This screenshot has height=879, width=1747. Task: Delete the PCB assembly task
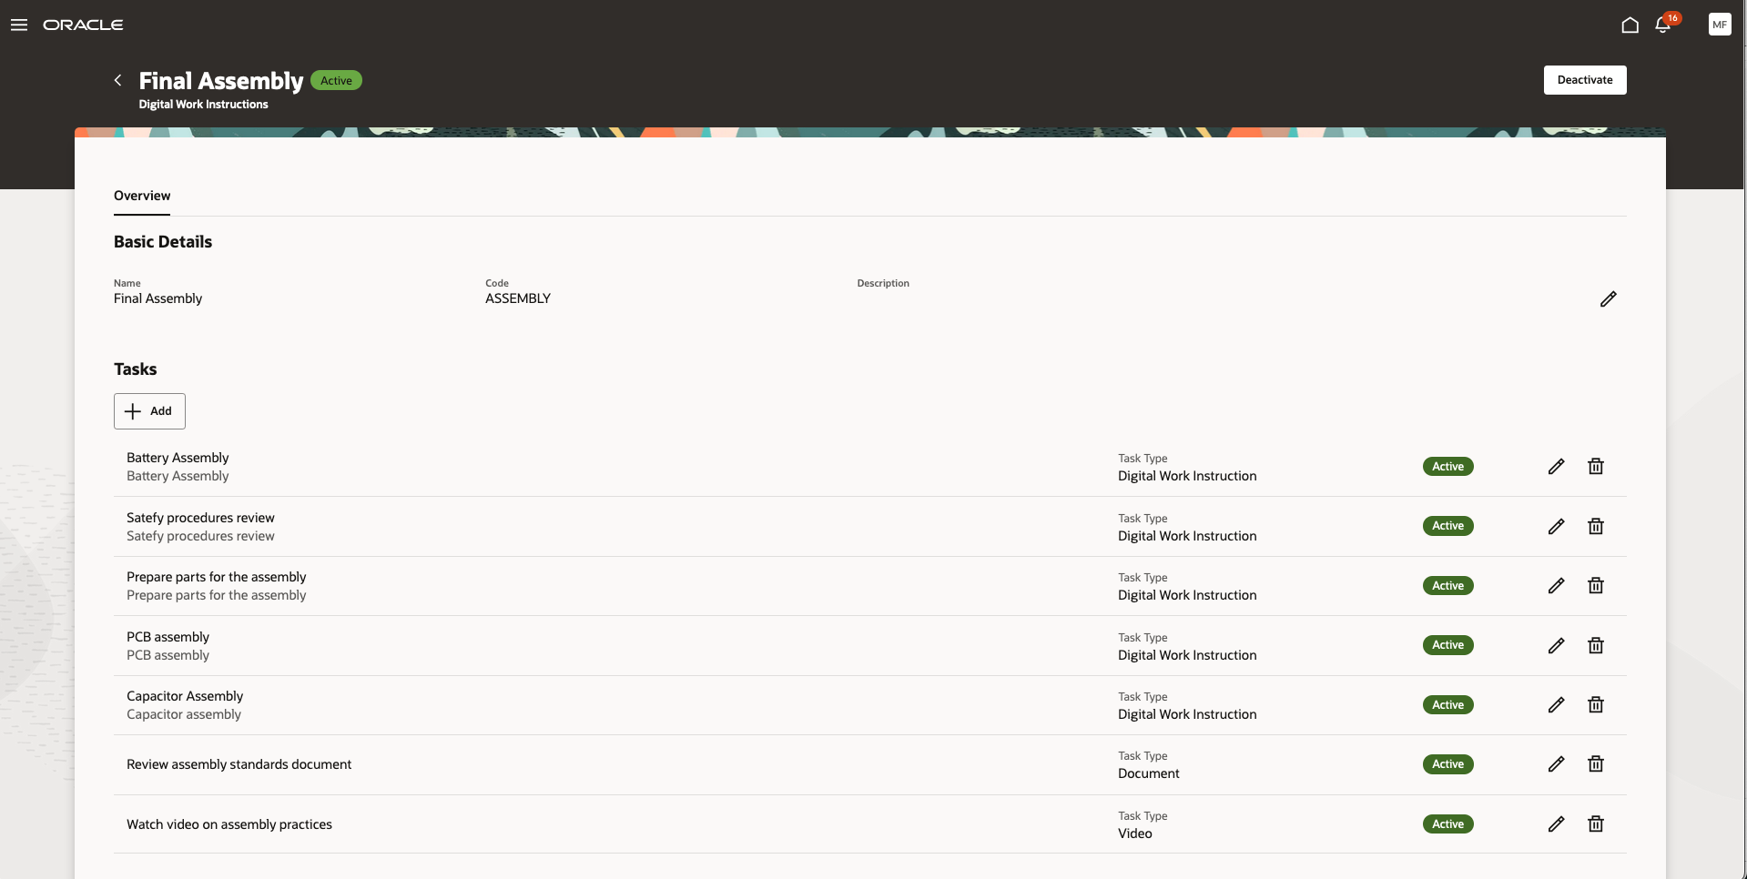pos(1595,645)
